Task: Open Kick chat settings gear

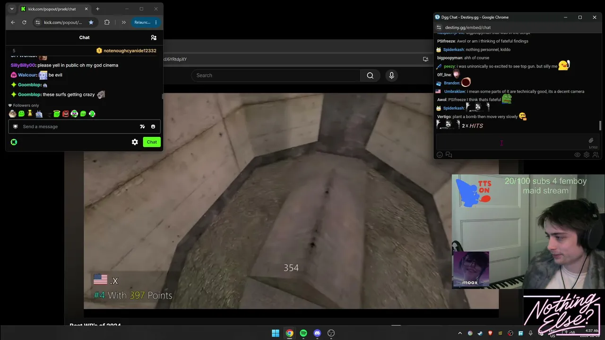Action: point(135,142)
